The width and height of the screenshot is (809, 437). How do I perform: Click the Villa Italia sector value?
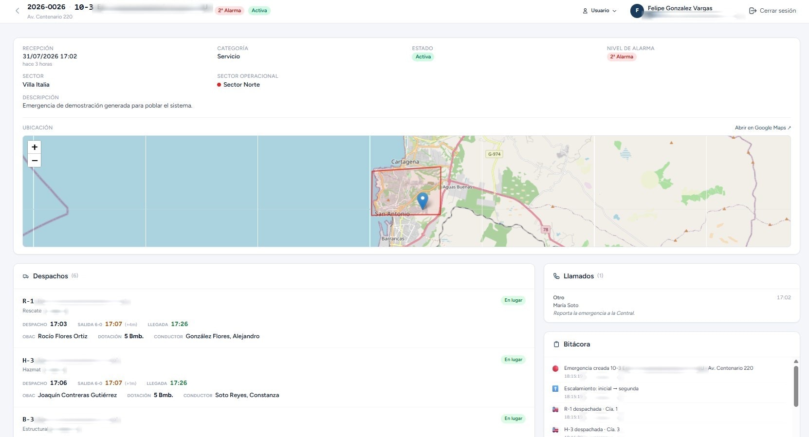[x=36, y=85]
